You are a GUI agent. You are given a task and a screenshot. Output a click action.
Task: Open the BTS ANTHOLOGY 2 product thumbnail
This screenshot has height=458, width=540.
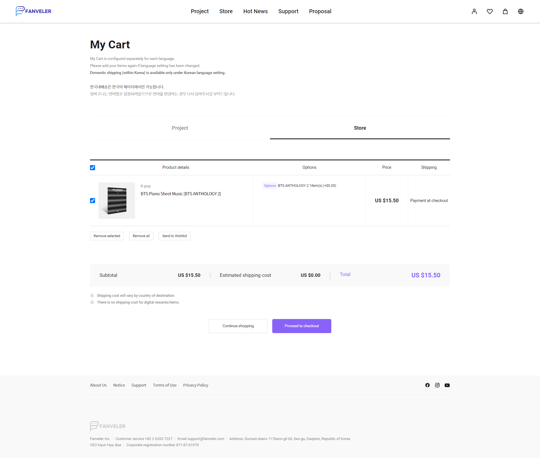[x=117, y=201]
